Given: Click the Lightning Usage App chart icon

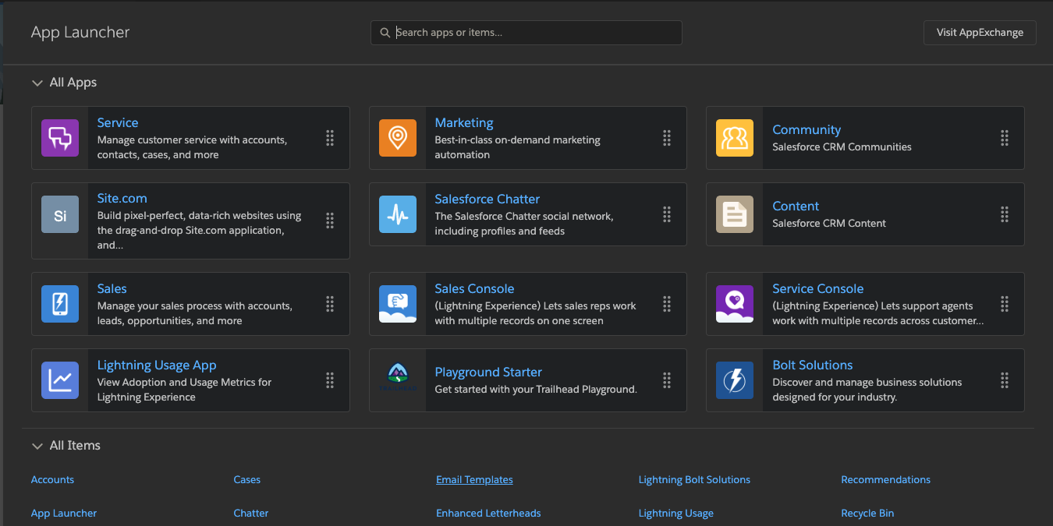Looking at the screenshot, I should pos(60,380).
